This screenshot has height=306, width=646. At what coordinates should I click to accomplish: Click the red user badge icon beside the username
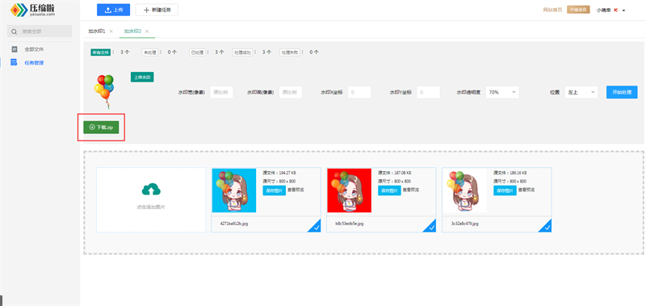coord(616,10)
